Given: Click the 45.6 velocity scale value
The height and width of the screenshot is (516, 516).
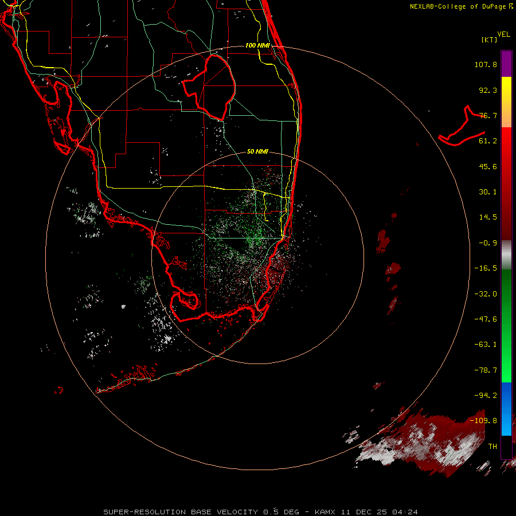Looking at the screenshot, I should pos(488,166).
